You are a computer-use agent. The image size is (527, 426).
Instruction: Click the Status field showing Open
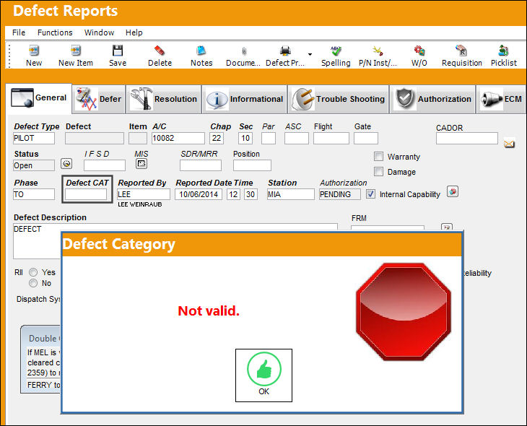click(x=34, y=165)
